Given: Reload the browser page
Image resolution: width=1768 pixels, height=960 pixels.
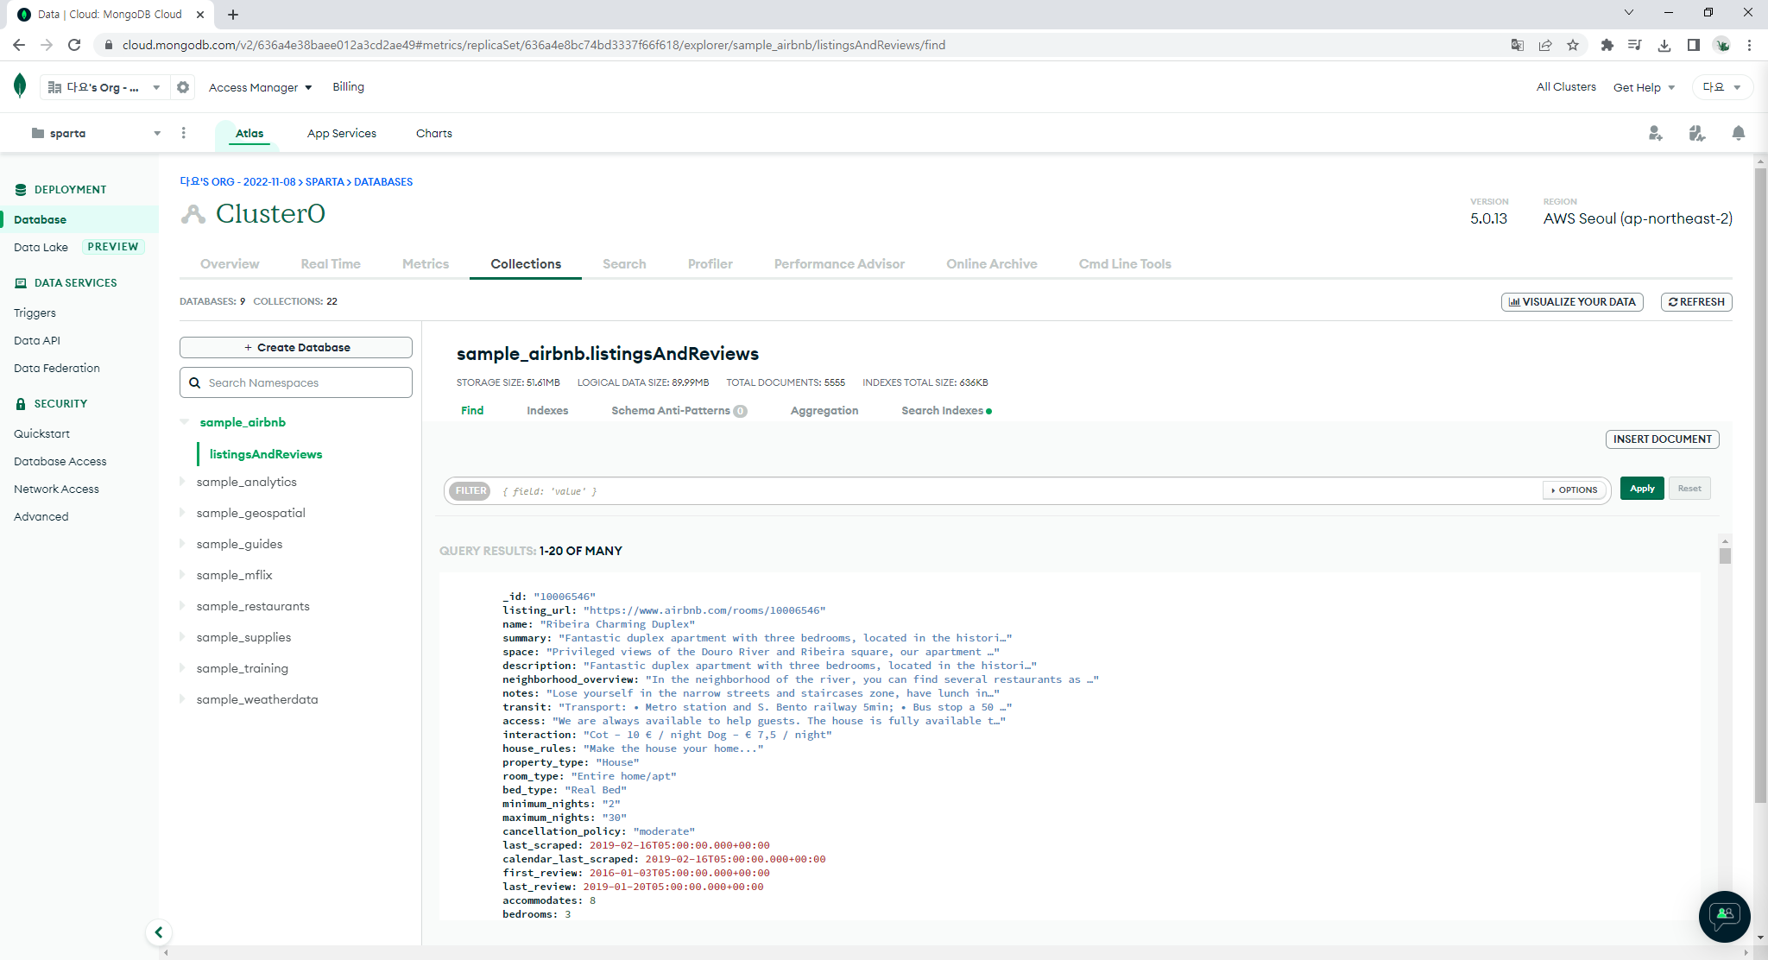Looking at the screenshot, I should click(x=74, y=45).
